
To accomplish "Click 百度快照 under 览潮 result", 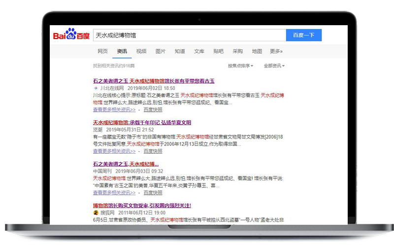I will pos(153,151).
